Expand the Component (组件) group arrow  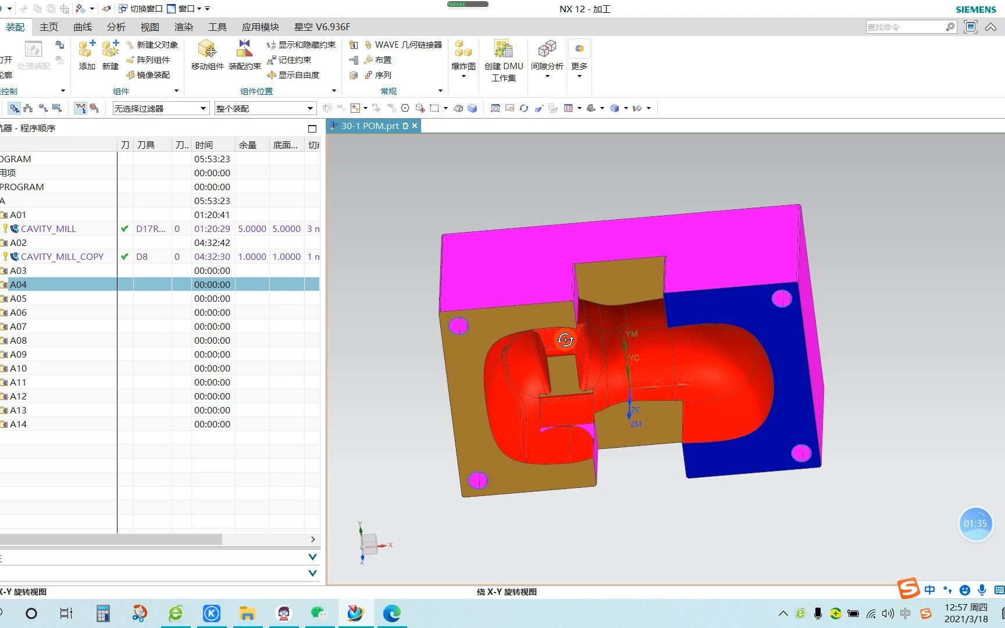pyautogui.click(x=176, y=91)
